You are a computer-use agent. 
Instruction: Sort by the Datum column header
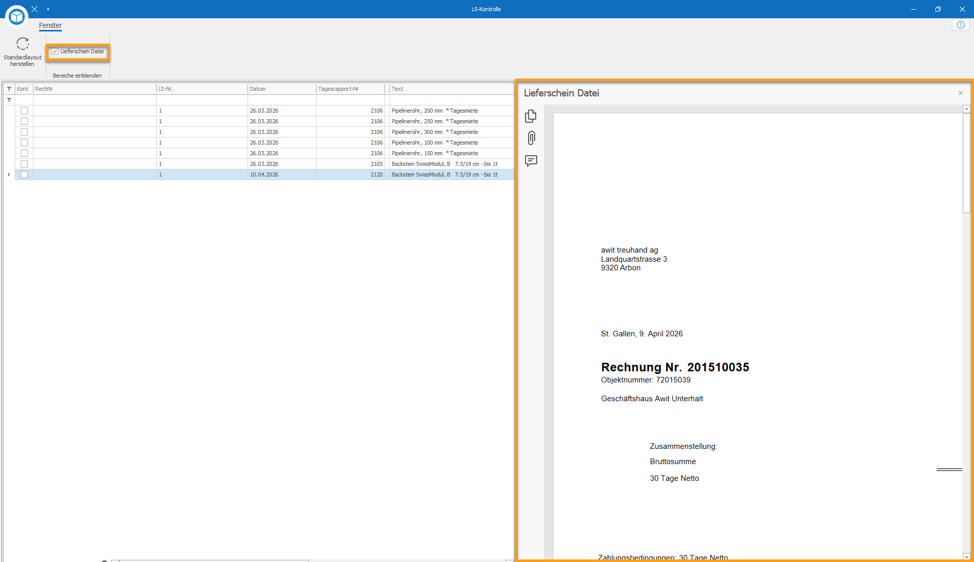point(282,89)
